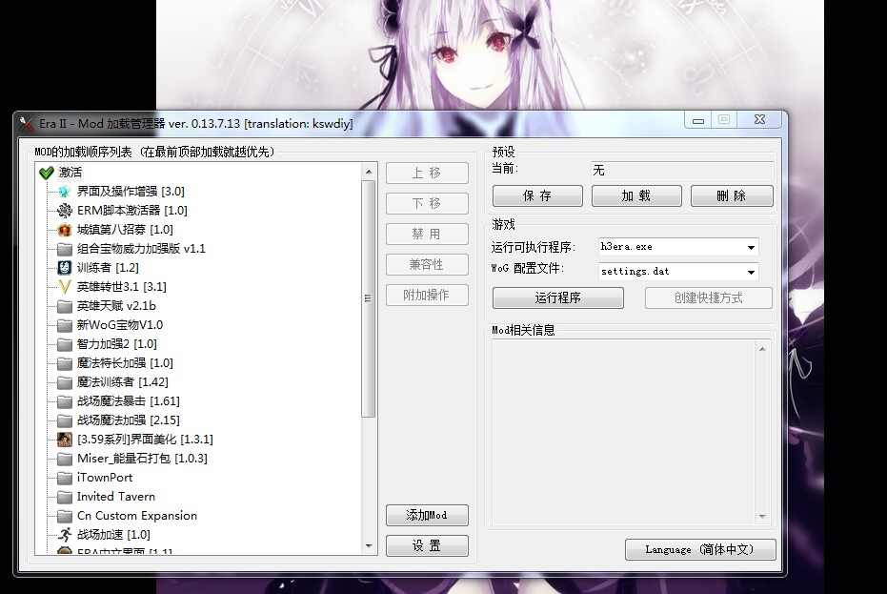The height and width of the screenshot is (594, 887).
Task: Click the 禁用 button
Action: click(x=427, y=235)
